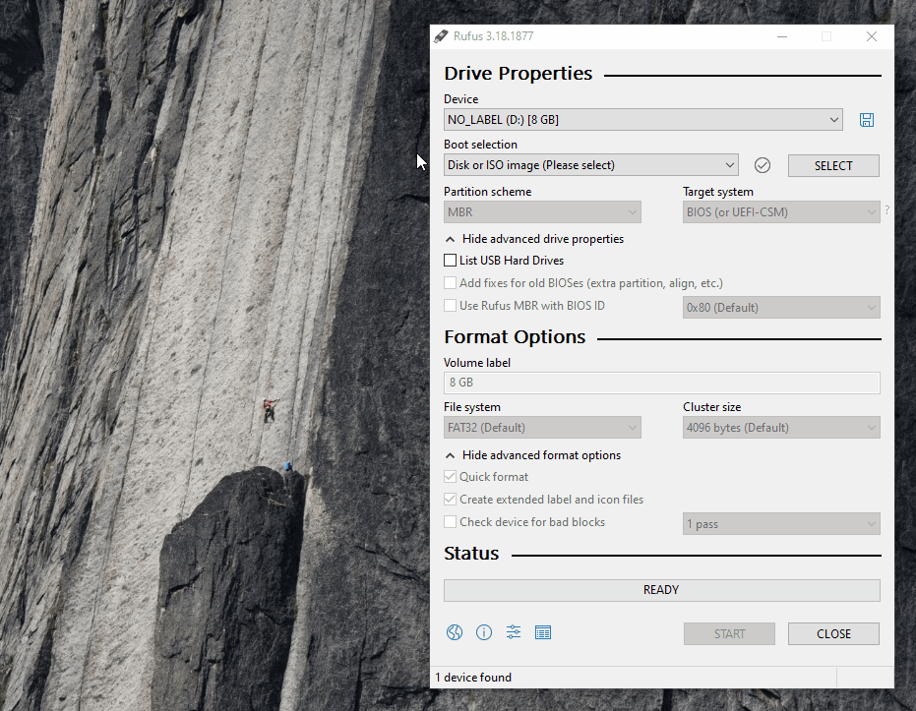Toggle Quick format checkbox

coord(451,477)
